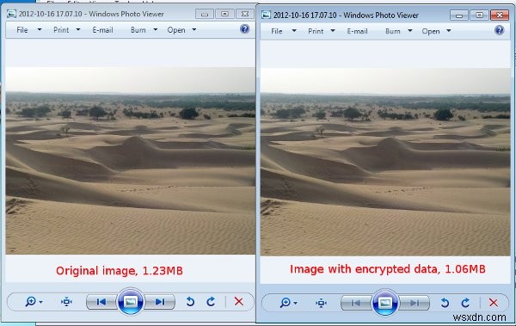Open File menu in right window
Viewport: 516px width, 326px height.
click(276, 31)
